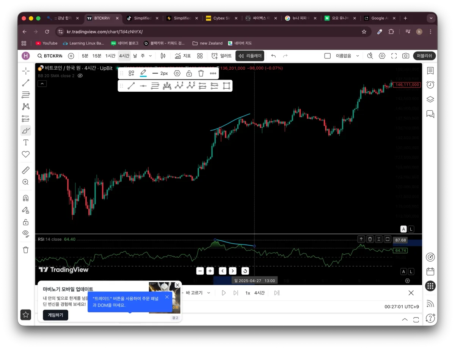
Task: Select the Text annotation tool
Action: click(x=26, y=142)
